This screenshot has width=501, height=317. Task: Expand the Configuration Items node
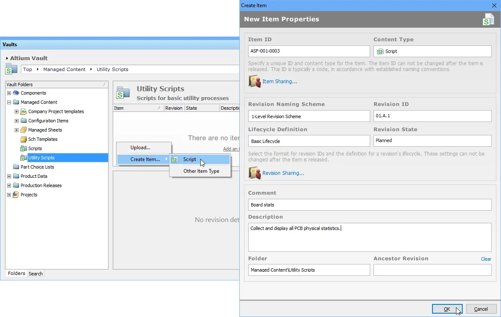pyautogui.click(x=16, y=121)
